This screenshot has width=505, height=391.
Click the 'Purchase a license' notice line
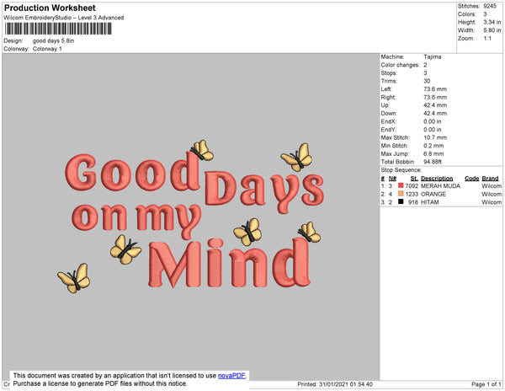pyautogui.click(x=100, y=383)
